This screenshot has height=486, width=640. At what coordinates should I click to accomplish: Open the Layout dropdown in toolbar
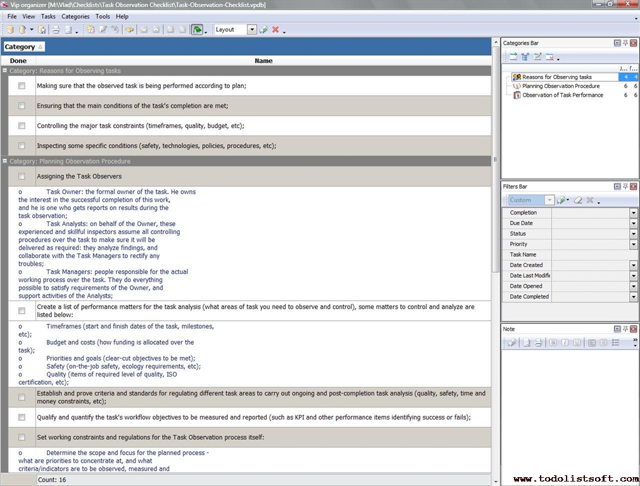[x=252, y=30]
